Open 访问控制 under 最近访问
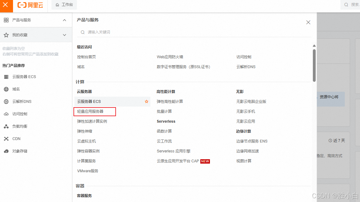Screen dimensions: 360x202 coord(244,57)
